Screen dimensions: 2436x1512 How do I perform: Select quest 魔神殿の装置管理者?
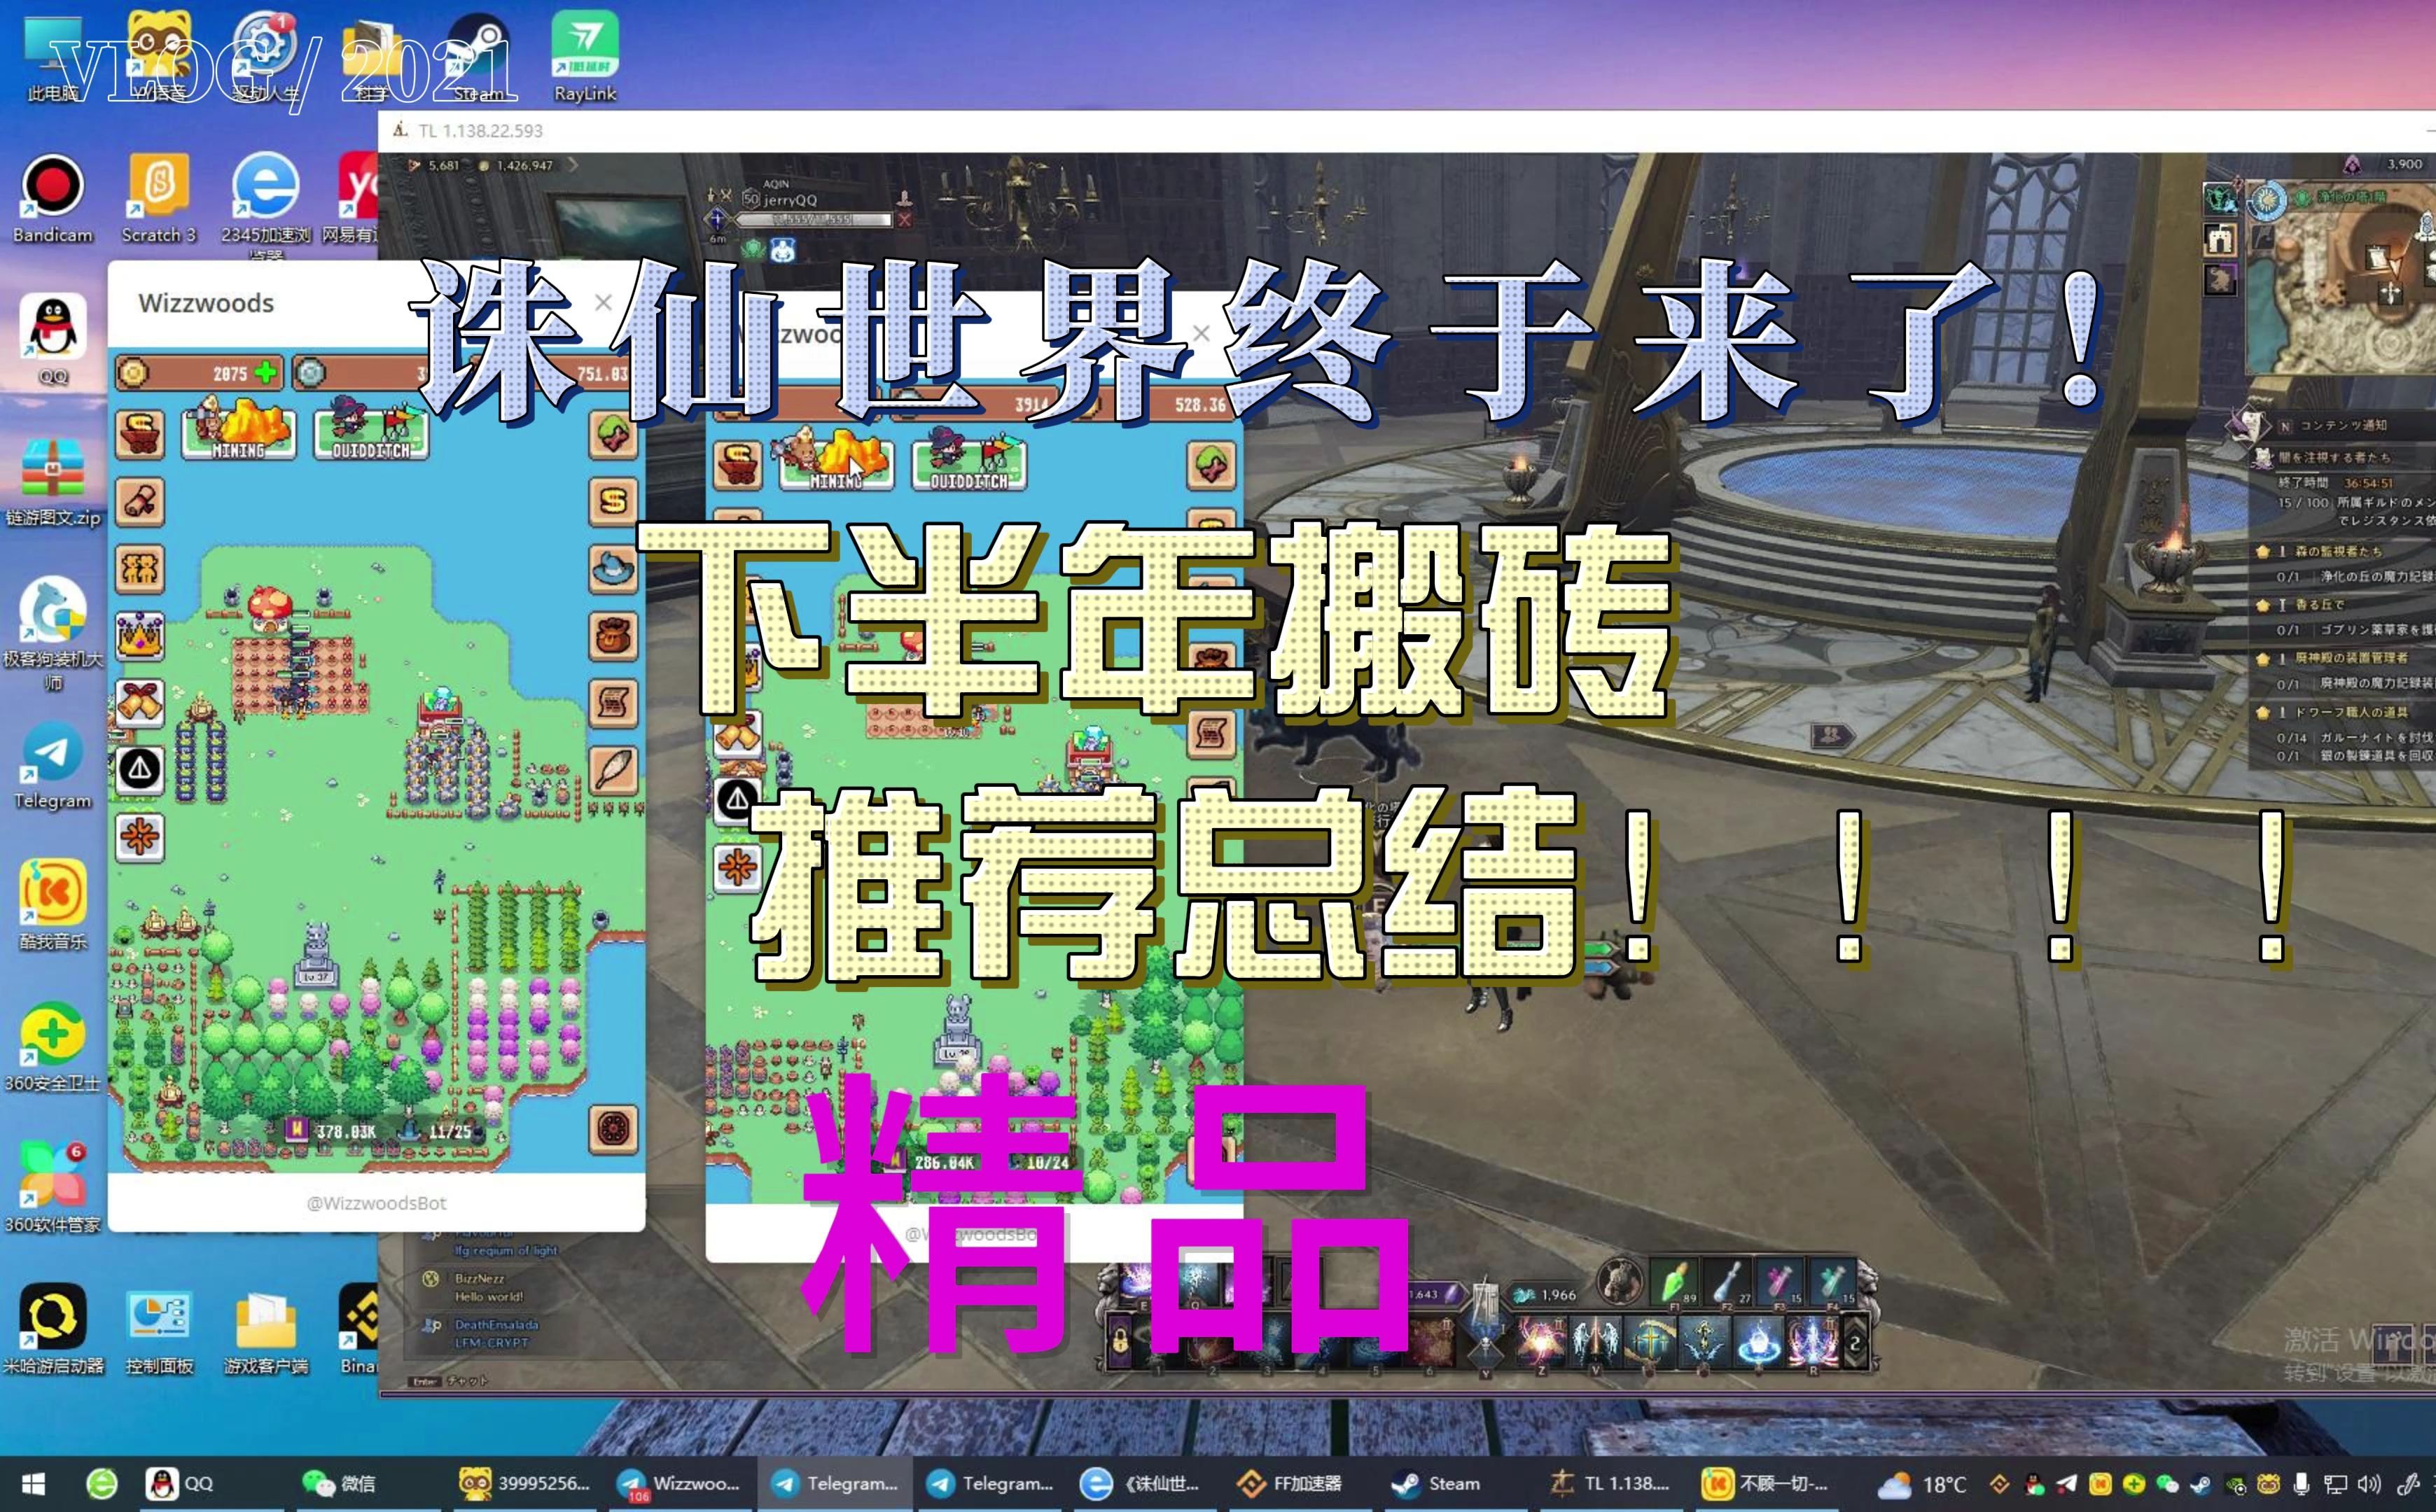point(2351,658)
